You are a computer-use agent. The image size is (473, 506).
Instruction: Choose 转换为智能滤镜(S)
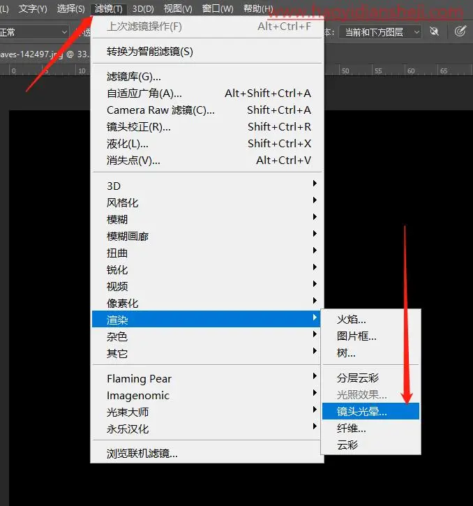click(207, 52)
